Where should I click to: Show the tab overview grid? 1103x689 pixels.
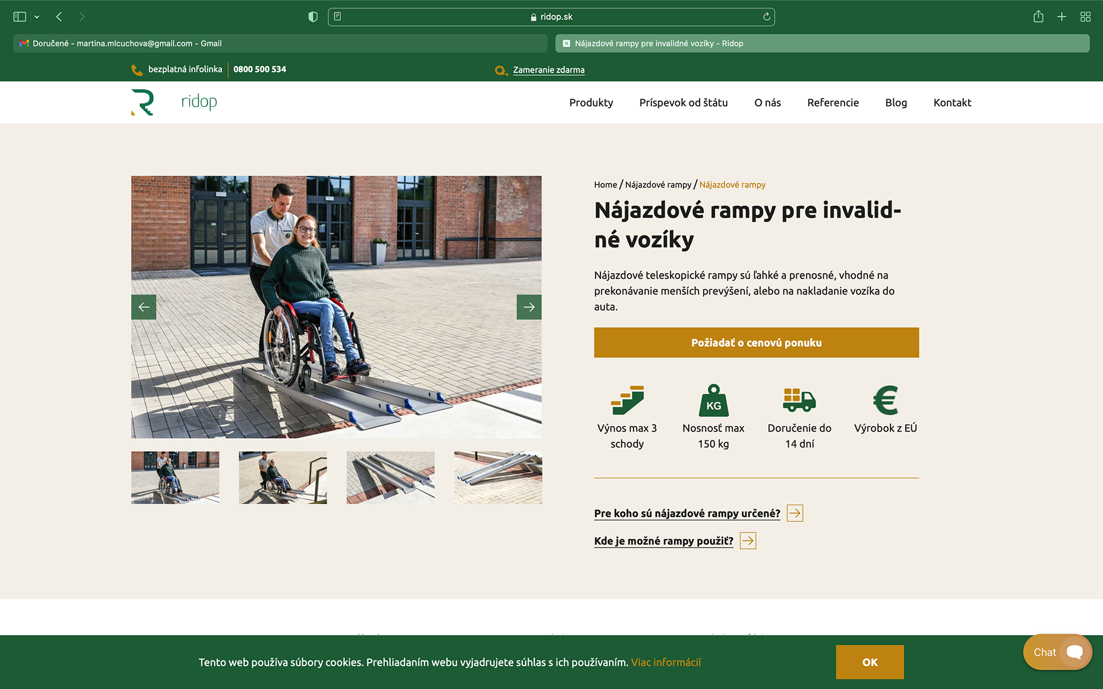pyautogui.click(x=1085, y=17)
